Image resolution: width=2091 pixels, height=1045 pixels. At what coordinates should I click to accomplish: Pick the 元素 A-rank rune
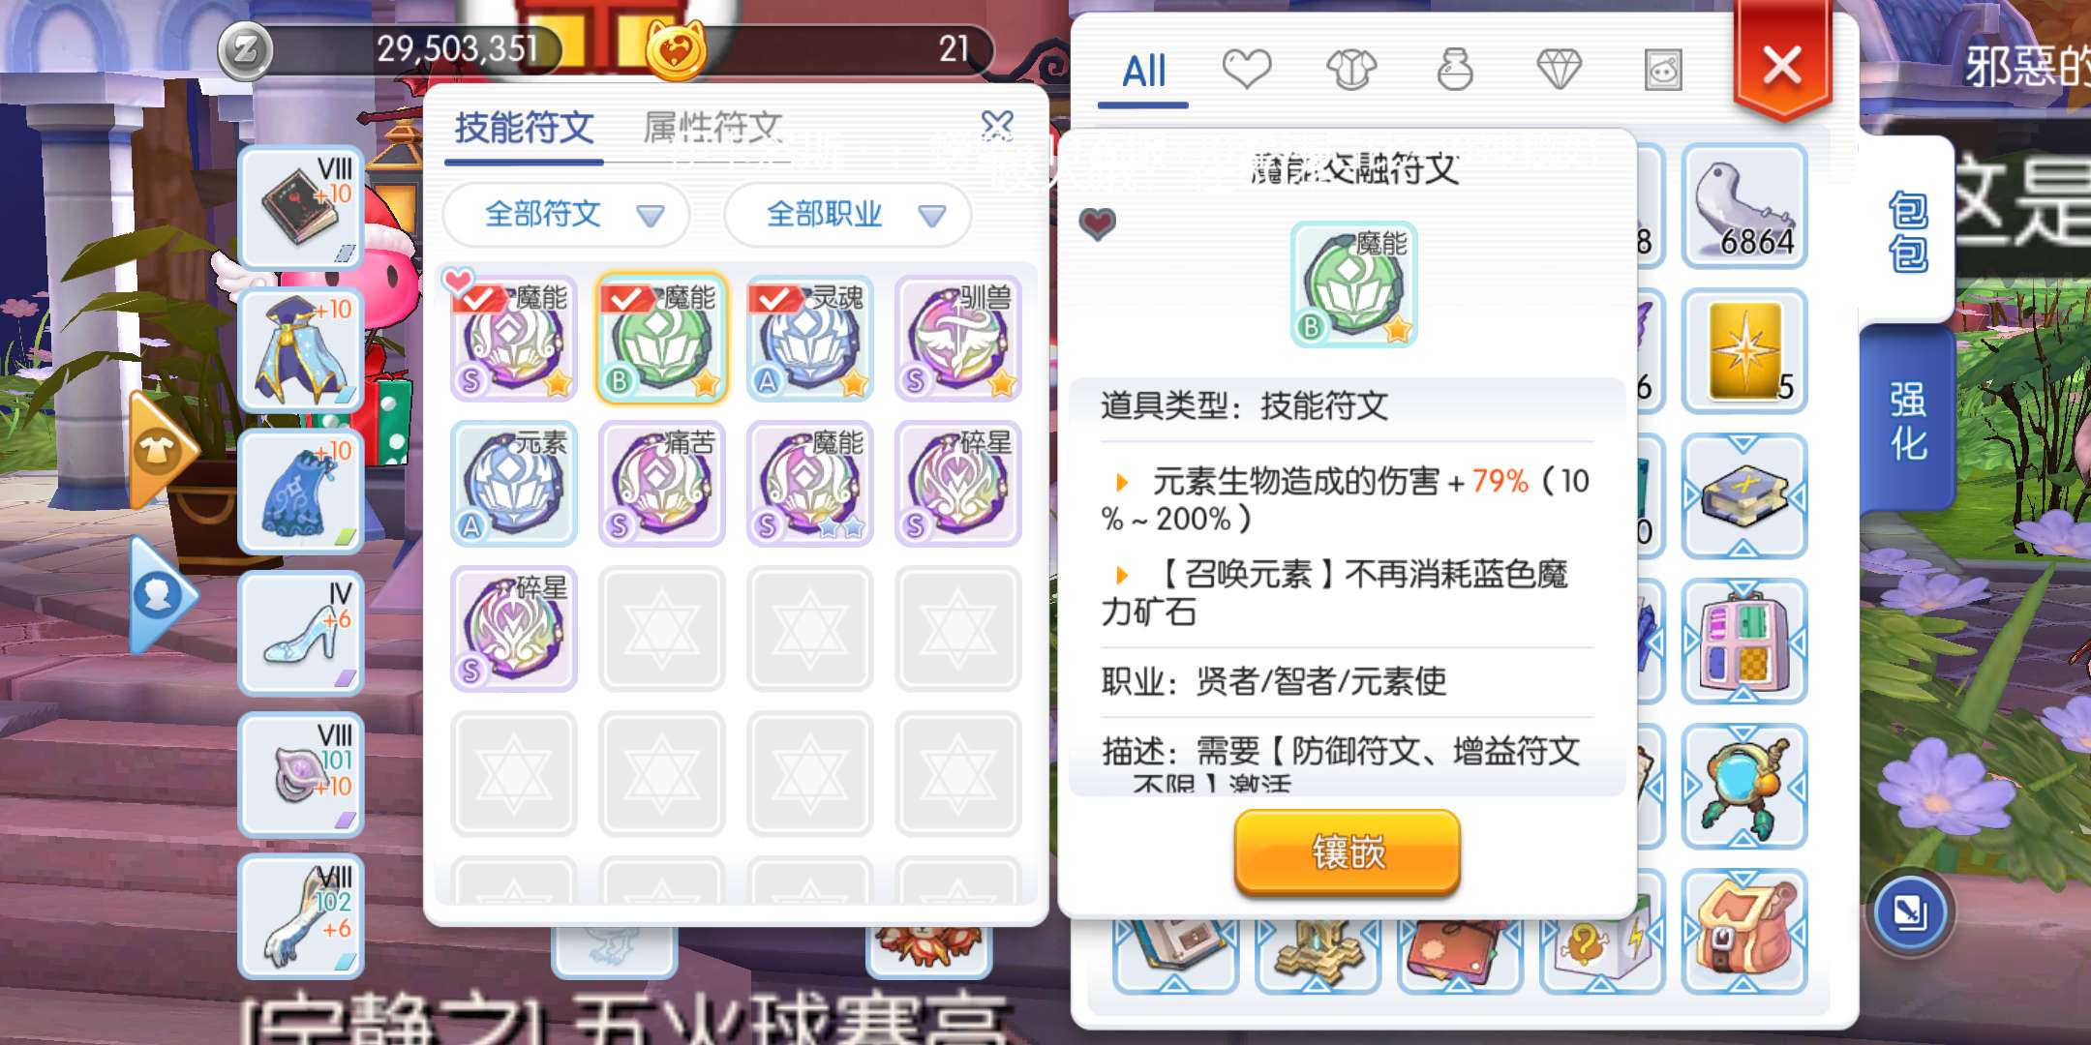[514, 484]
